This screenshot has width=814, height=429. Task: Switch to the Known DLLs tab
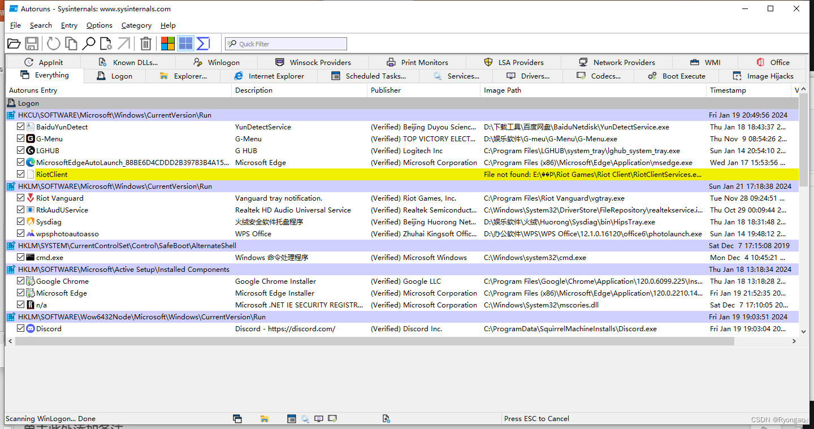tap(128, 63)
